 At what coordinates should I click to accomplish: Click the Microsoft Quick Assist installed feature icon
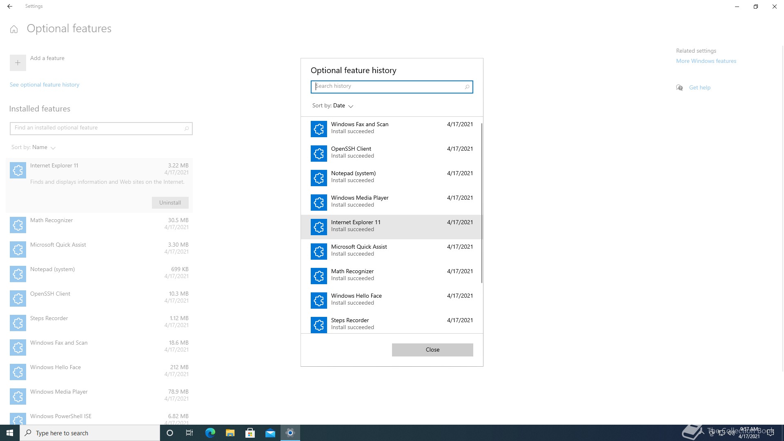[x=18, y=249]
